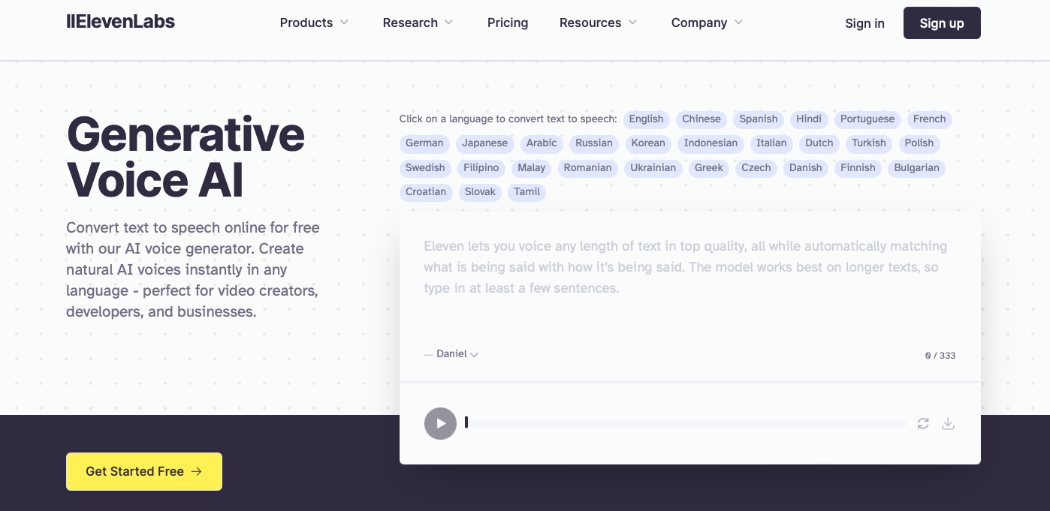Click the regenerate audio icon

click(x=923, y=423)
